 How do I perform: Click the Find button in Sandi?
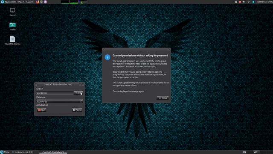click(x=78, y=93)
